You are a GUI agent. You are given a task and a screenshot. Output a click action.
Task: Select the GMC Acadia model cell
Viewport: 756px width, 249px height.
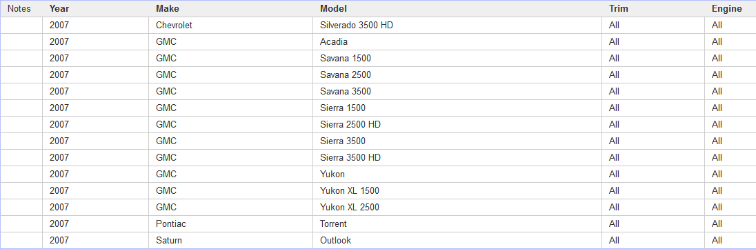tap(457, 42)
